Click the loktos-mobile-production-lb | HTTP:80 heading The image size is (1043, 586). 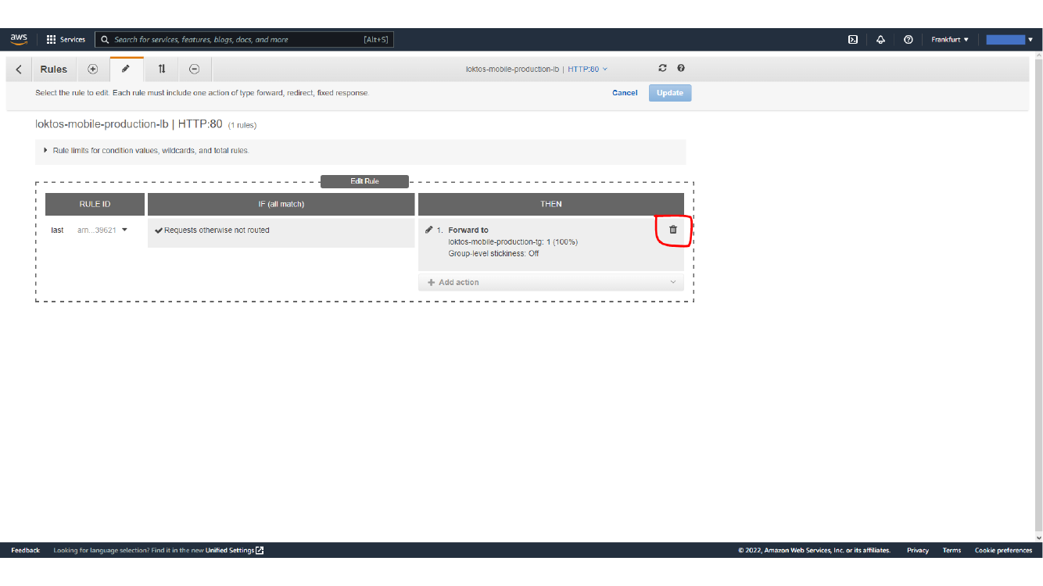(129, 124)
